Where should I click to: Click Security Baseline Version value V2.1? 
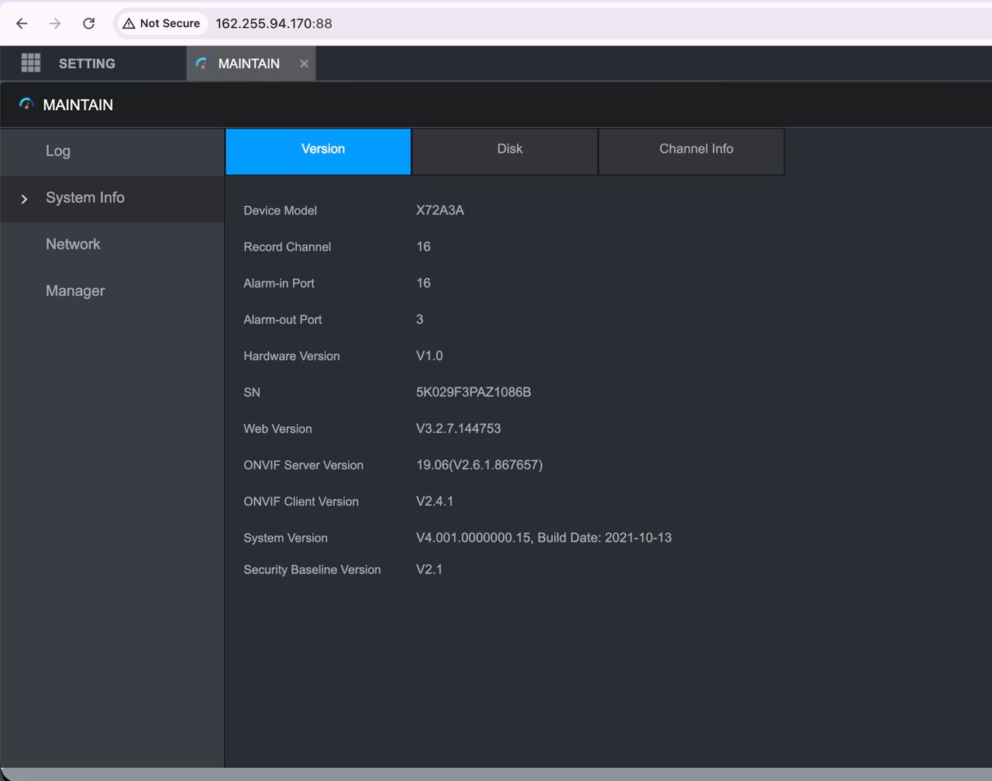tap(429, 569)
